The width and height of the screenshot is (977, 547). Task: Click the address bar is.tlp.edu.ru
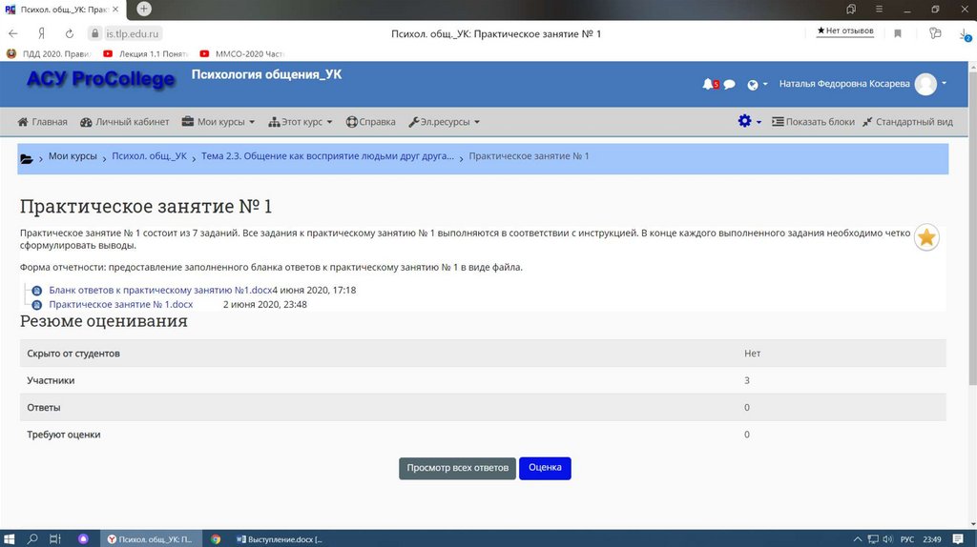(x=132, y=33)
